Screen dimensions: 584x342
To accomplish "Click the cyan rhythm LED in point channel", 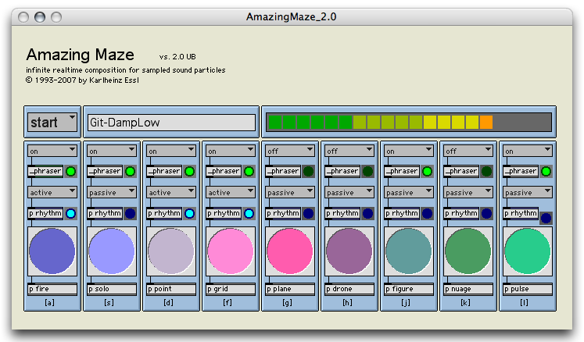I will click(x=189, y=214).
